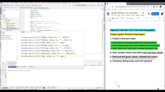
Task: Click paint format icon in Docs
Action: point(118,18)
